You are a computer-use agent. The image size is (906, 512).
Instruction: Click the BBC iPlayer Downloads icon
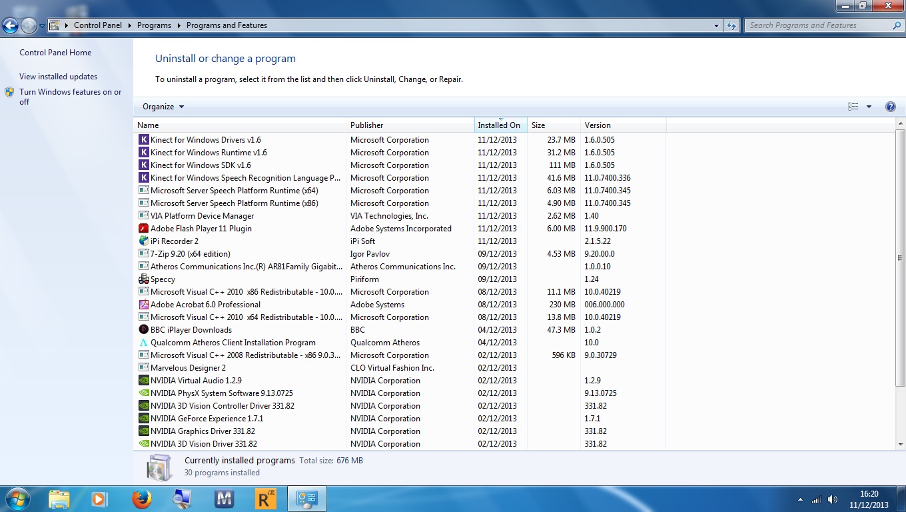(x=144, y=330)
